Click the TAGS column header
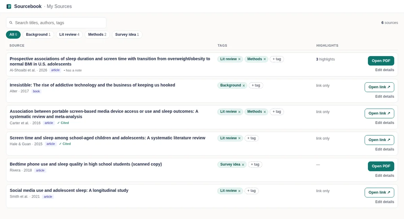This screenshot has width=404, height=219. tap(222, 45)
